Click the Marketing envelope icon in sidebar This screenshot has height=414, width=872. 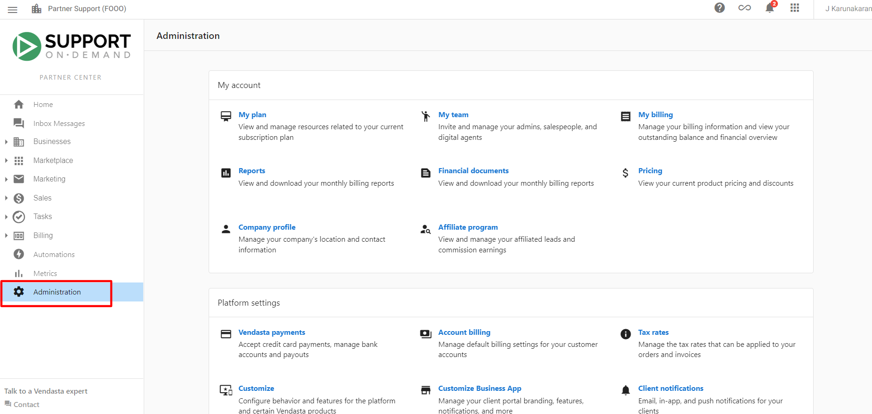[19, 179]
